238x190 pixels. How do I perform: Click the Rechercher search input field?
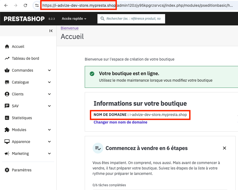(133, 19)
